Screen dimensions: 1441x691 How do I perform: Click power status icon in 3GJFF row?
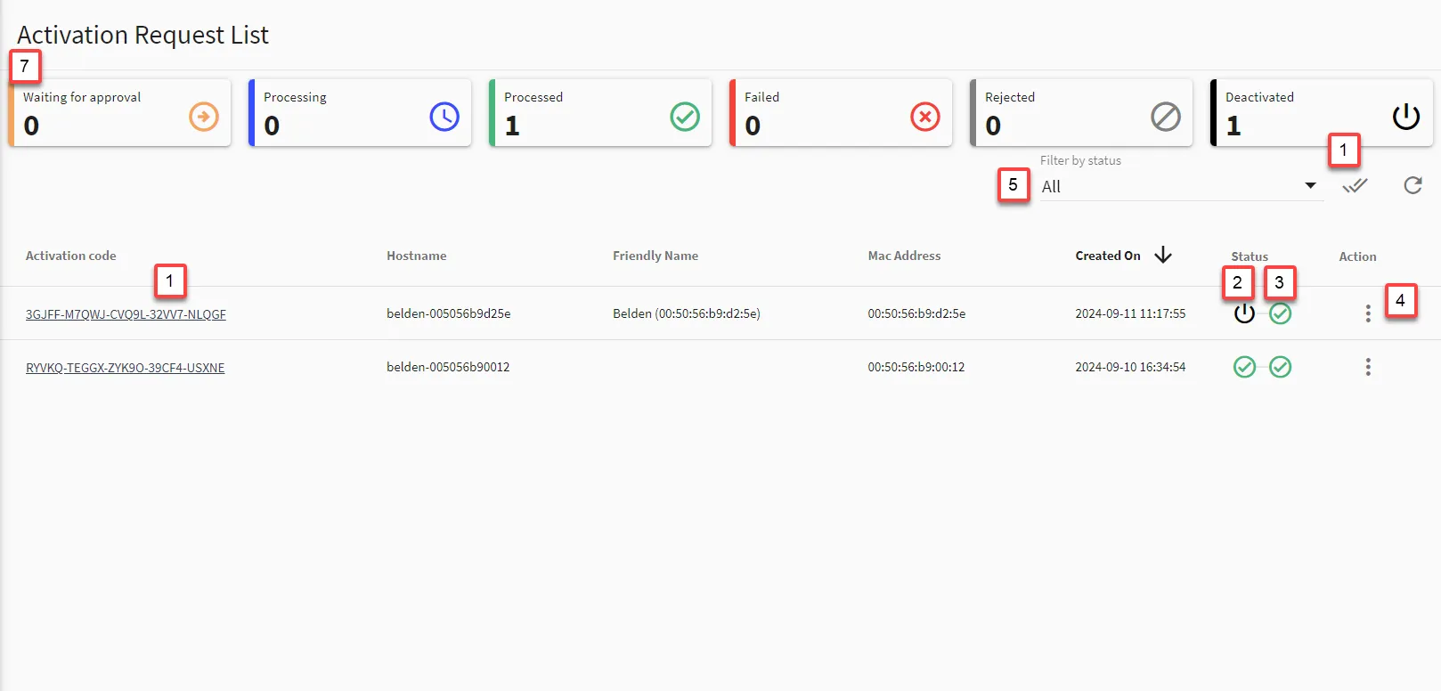point(1244,313)
